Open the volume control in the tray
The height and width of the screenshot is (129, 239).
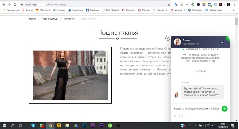point(205,125)
